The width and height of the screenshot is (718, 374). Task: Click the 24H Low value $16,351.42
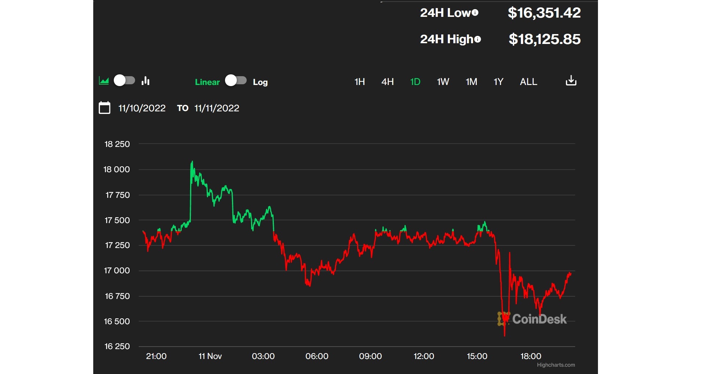pos(544,13)
